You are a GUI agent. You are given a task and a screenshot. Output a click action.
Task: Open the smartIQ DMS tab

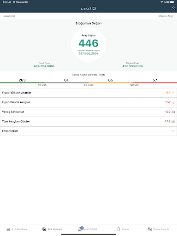click(88, 229)
